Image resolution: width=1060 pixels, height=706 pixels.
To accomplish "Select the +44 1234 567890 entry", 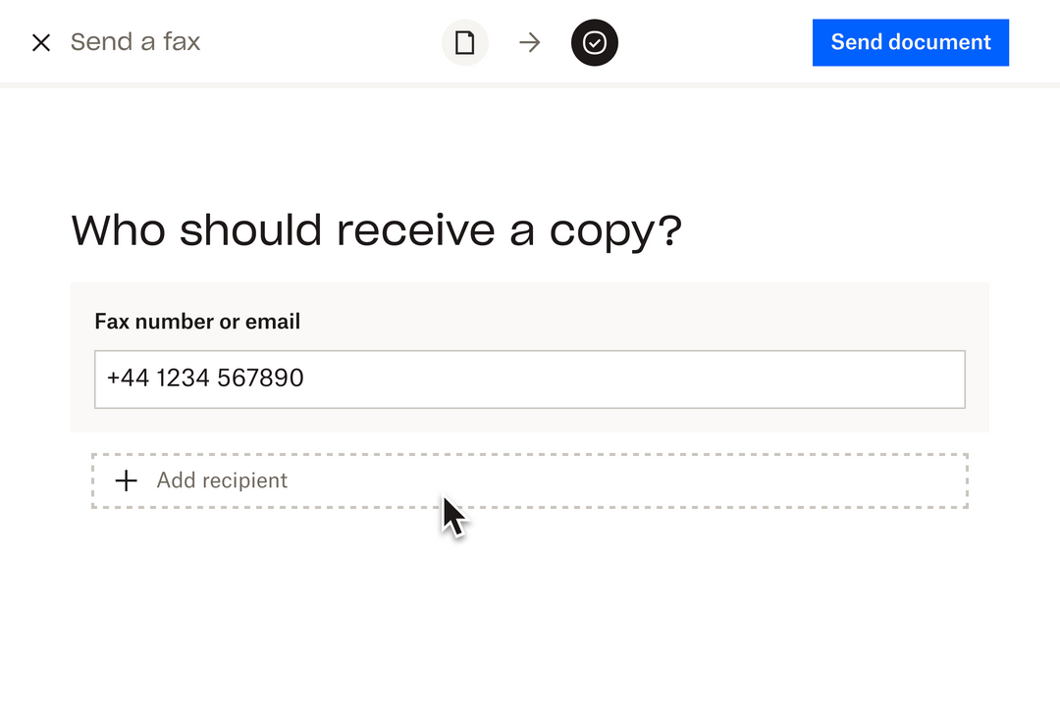I will pos(204,378).
